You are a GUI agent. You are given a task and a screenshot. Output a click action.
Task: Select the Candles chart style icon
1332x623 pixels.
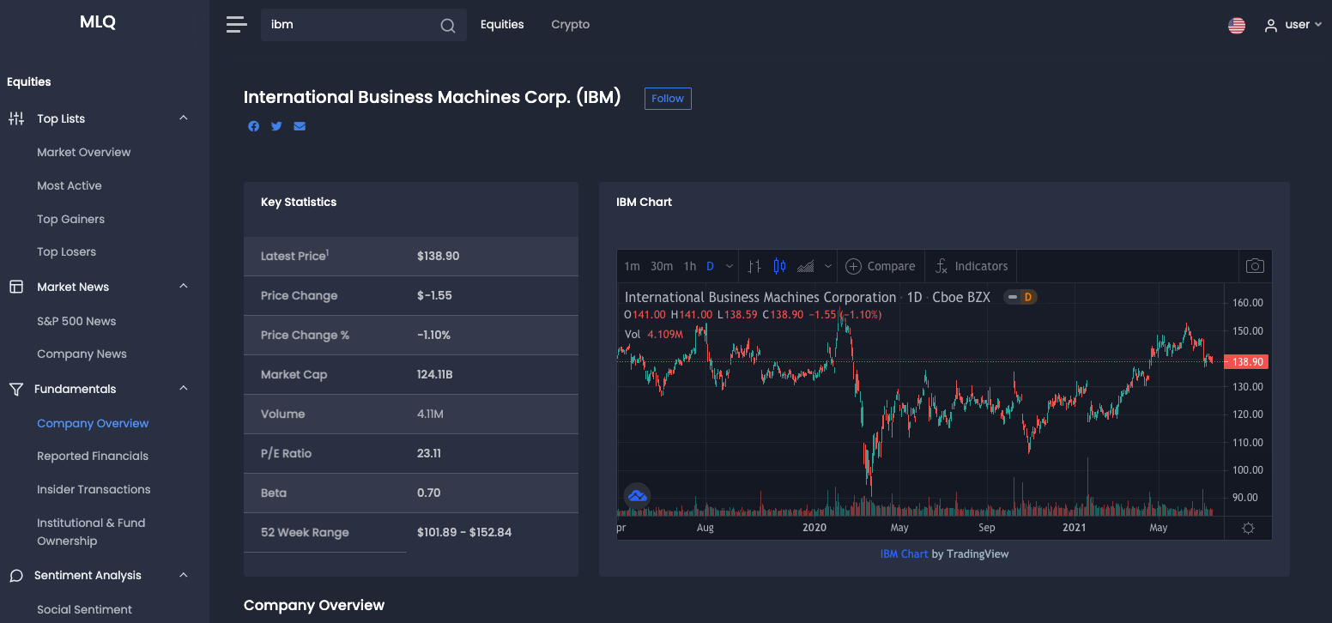779,266
